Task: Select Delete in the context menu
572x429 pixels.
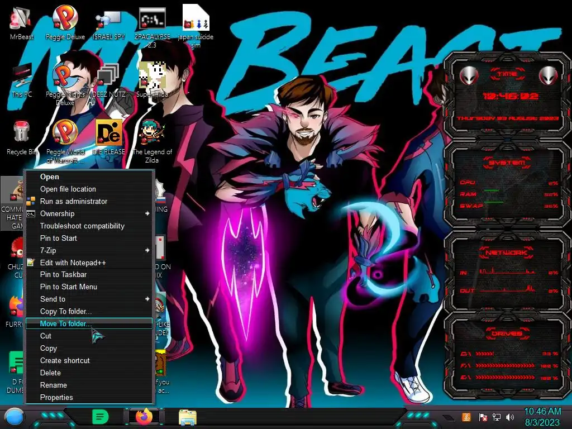Action: (x=89, y=373)
